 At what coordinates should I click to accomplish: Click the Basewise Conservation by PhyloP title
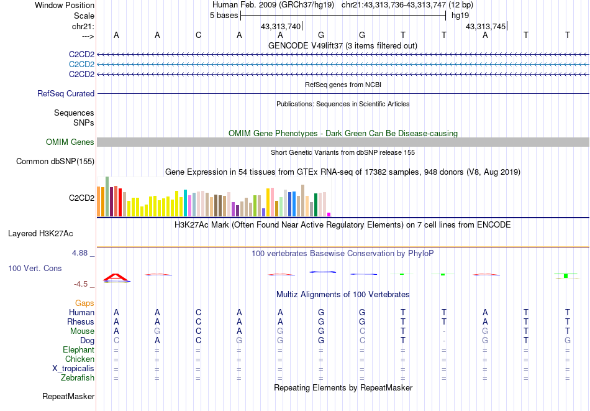click(343, 254)
